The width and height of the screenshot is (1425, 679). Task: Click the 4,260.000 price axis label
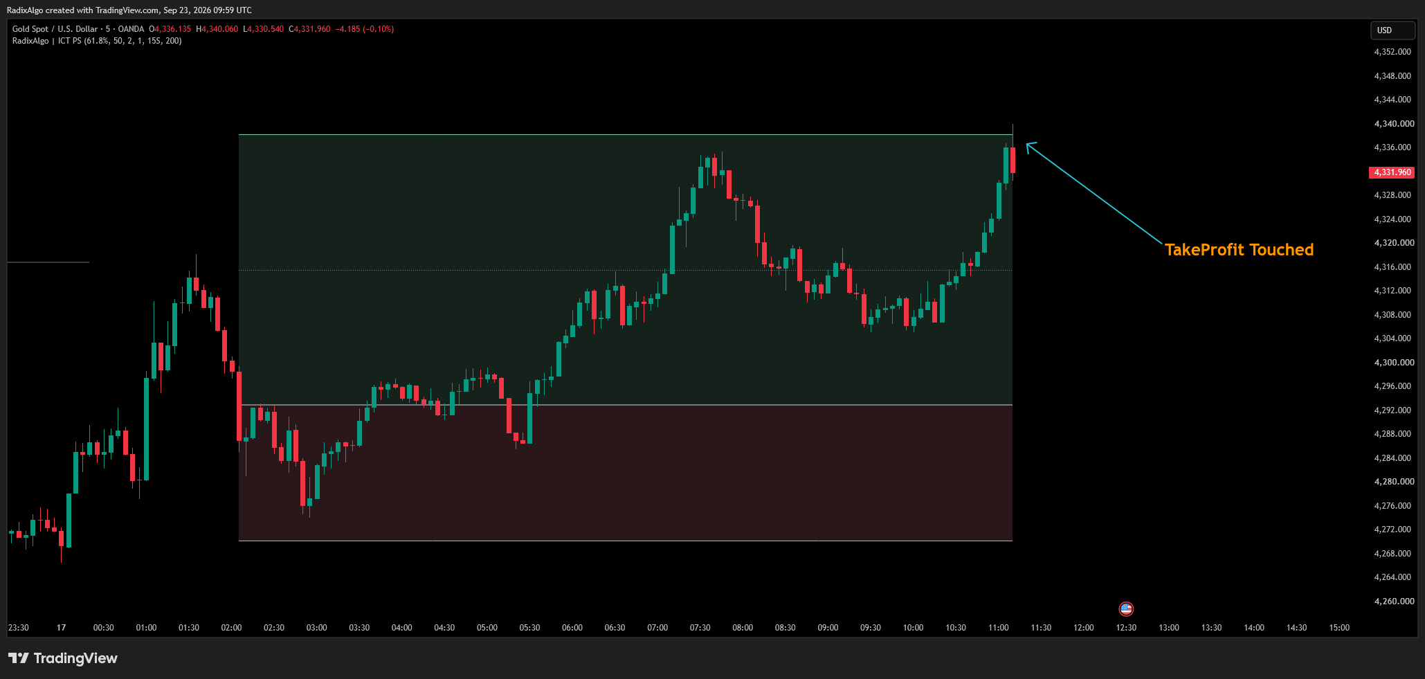pos(1394,601)
